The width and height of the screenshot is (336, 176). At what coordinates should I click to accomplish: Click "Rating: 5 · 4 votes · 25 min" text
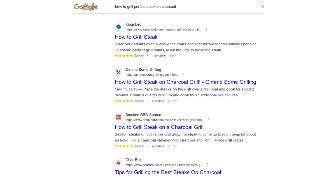pyautogui.click(x=156, y=146)
